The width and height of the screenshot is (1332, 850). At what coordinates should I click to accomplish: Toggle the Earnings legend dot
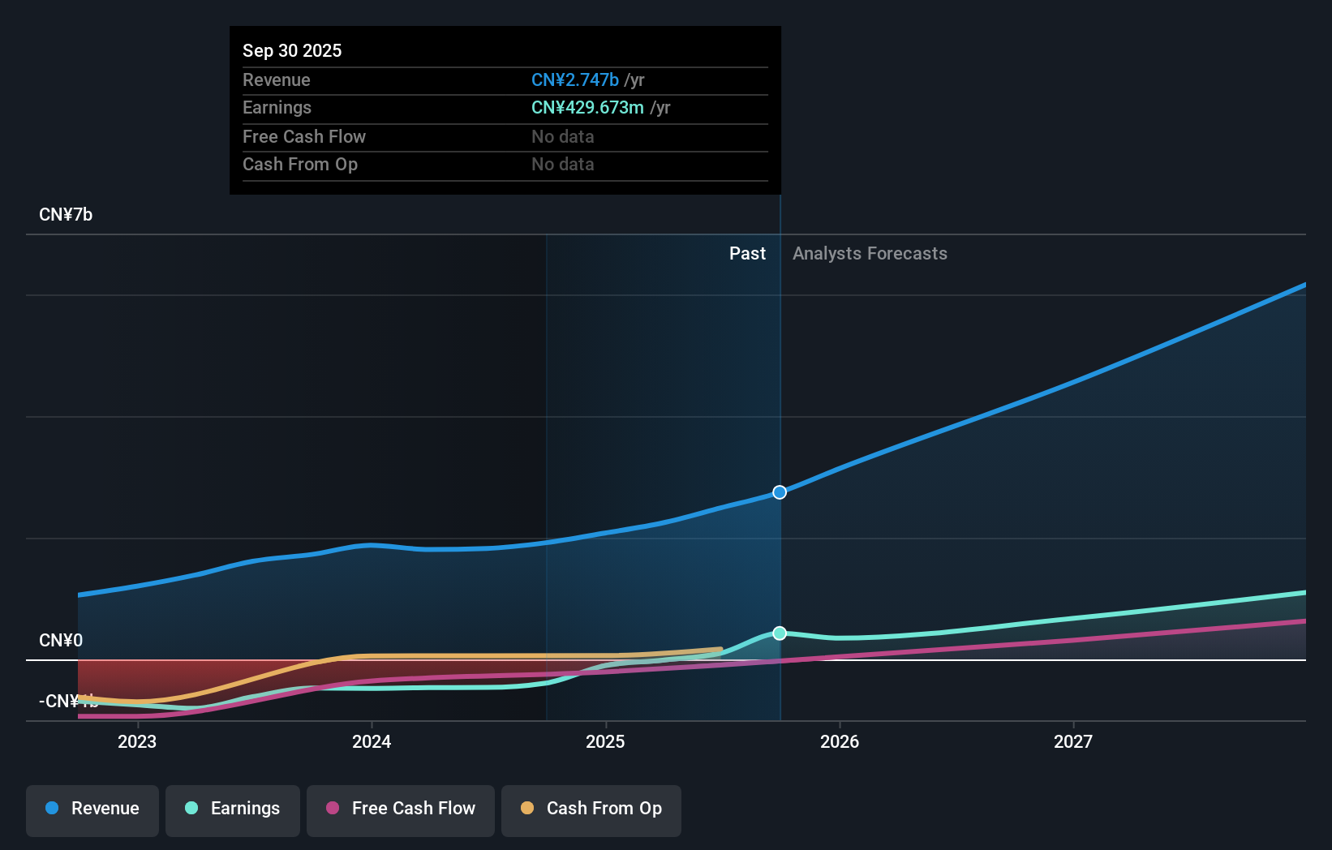pyautogui.click(x=190, y=809)
